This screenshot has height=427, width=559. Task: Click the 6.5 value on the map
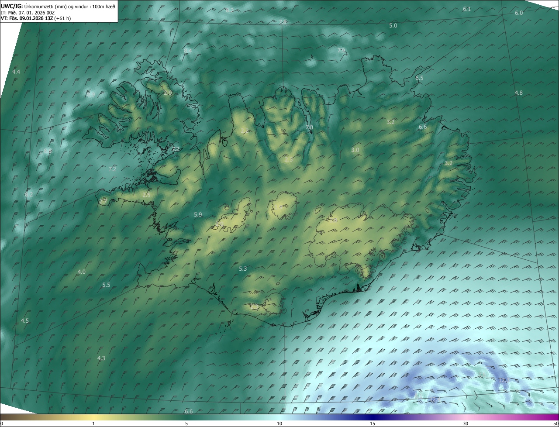point(419,78)
